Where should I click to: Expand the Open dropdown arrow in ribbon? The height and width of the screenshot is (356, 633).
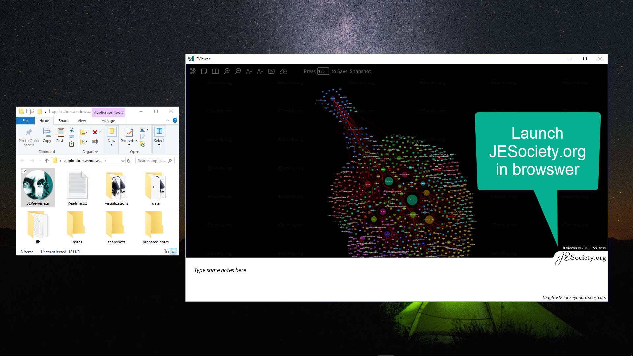[x=147, y=130]
